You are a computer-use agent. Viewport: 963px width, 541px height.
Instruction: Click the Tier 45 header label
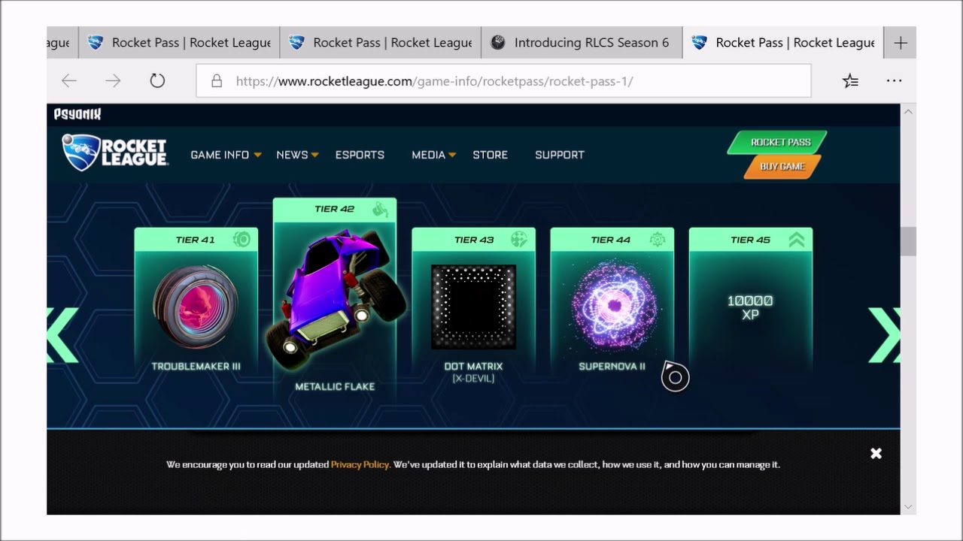[751, 240]
